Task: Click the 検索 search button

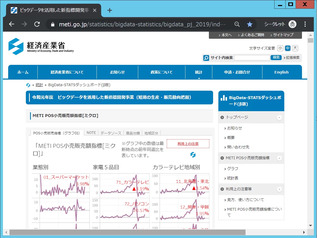Action: coord(276,57)
